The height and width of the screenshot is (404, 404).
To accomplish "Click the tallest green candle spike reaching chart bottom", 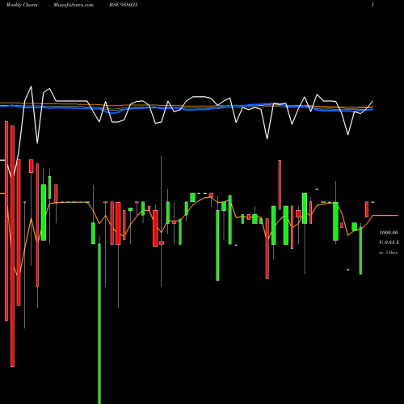I will click(x=99, y=323).
